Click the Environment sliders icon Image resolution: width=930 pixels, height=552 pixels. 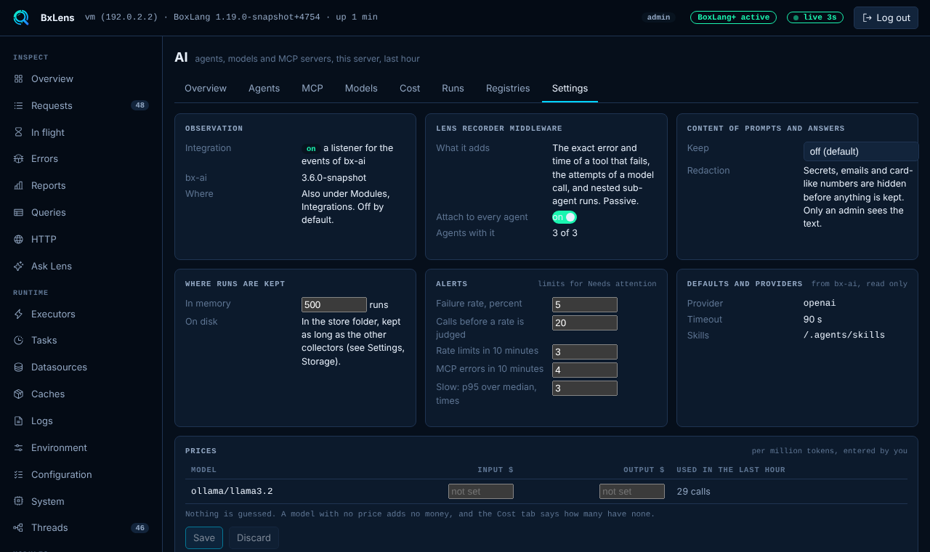tap(19, 447)
